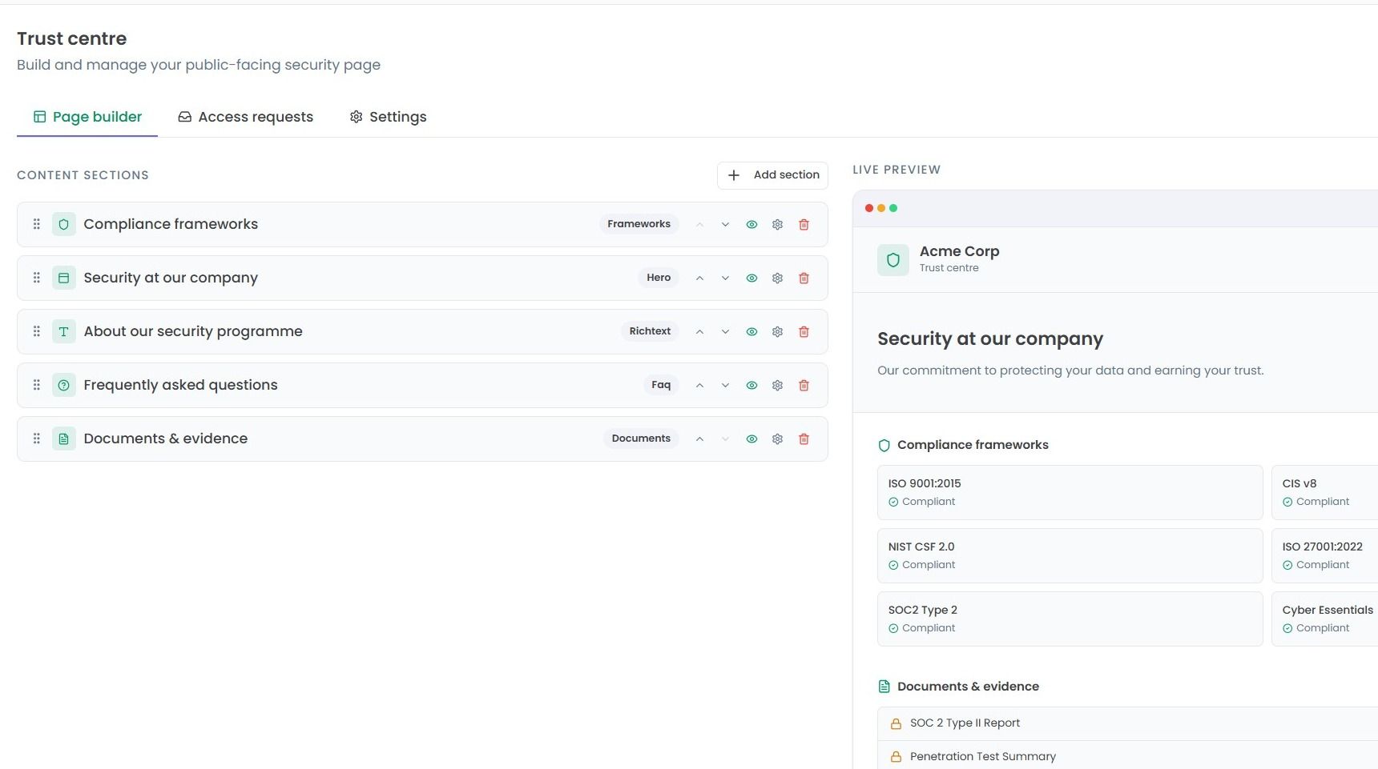
Task: Toggle visibility of Documents & evidence section
Action: click(x=751, y=439)
